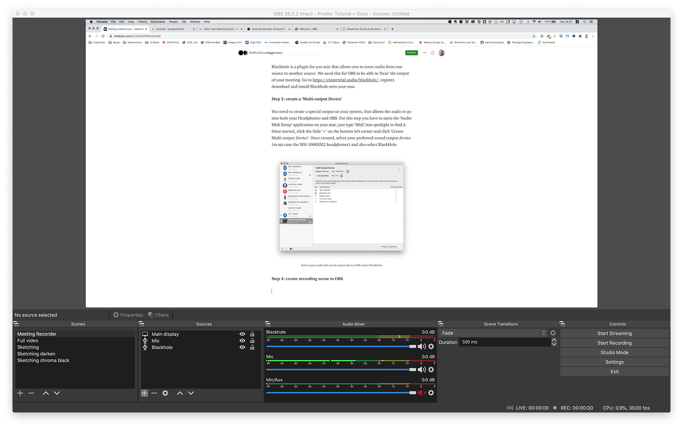The height and width of the screenshot is (428, 683).
Task: Remove the selected scene with minus
Action: (31, 393)
